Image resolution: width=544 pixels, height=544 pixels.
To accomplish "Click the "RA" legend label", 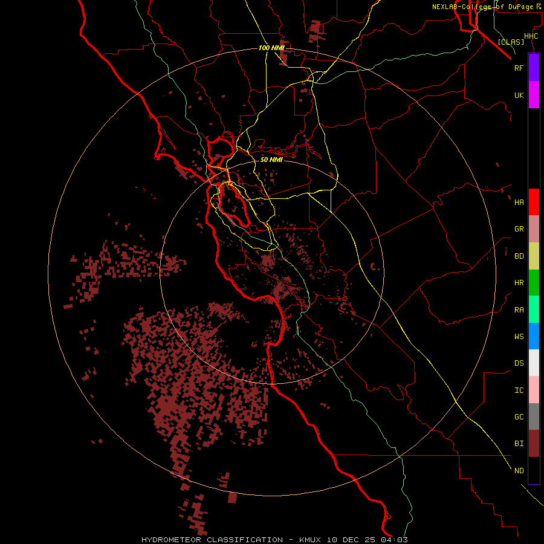I will point(519,310).
